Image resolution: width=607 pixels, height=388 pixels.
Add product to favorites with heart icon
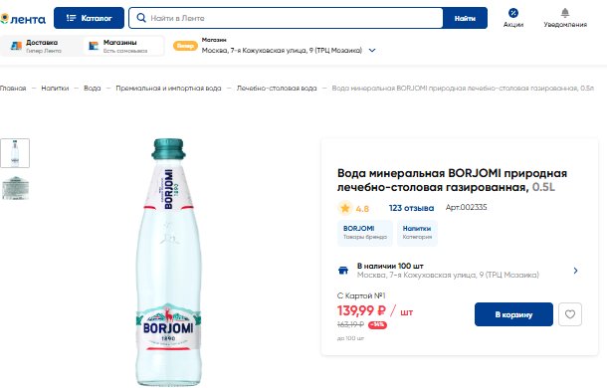(570, 314)
